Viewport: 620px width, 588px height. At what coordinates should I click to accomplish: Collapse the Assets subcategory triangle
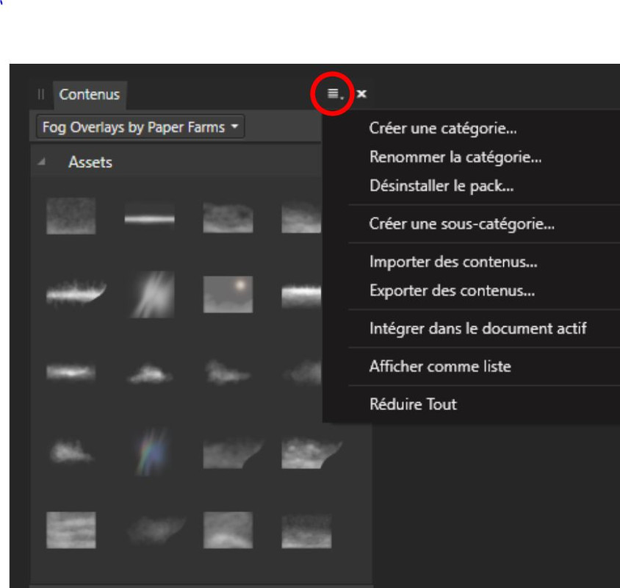coord(41,162)
